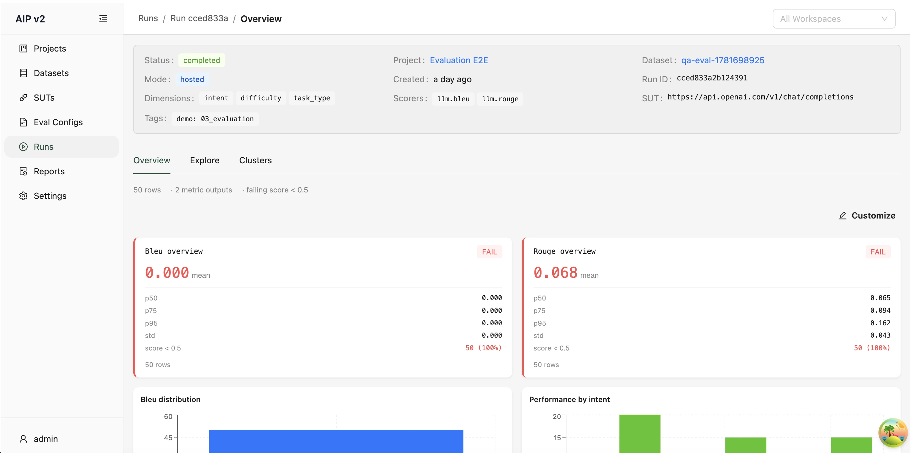
Task: Switch to the Explore tab
Action: click(x=205, y=161)
